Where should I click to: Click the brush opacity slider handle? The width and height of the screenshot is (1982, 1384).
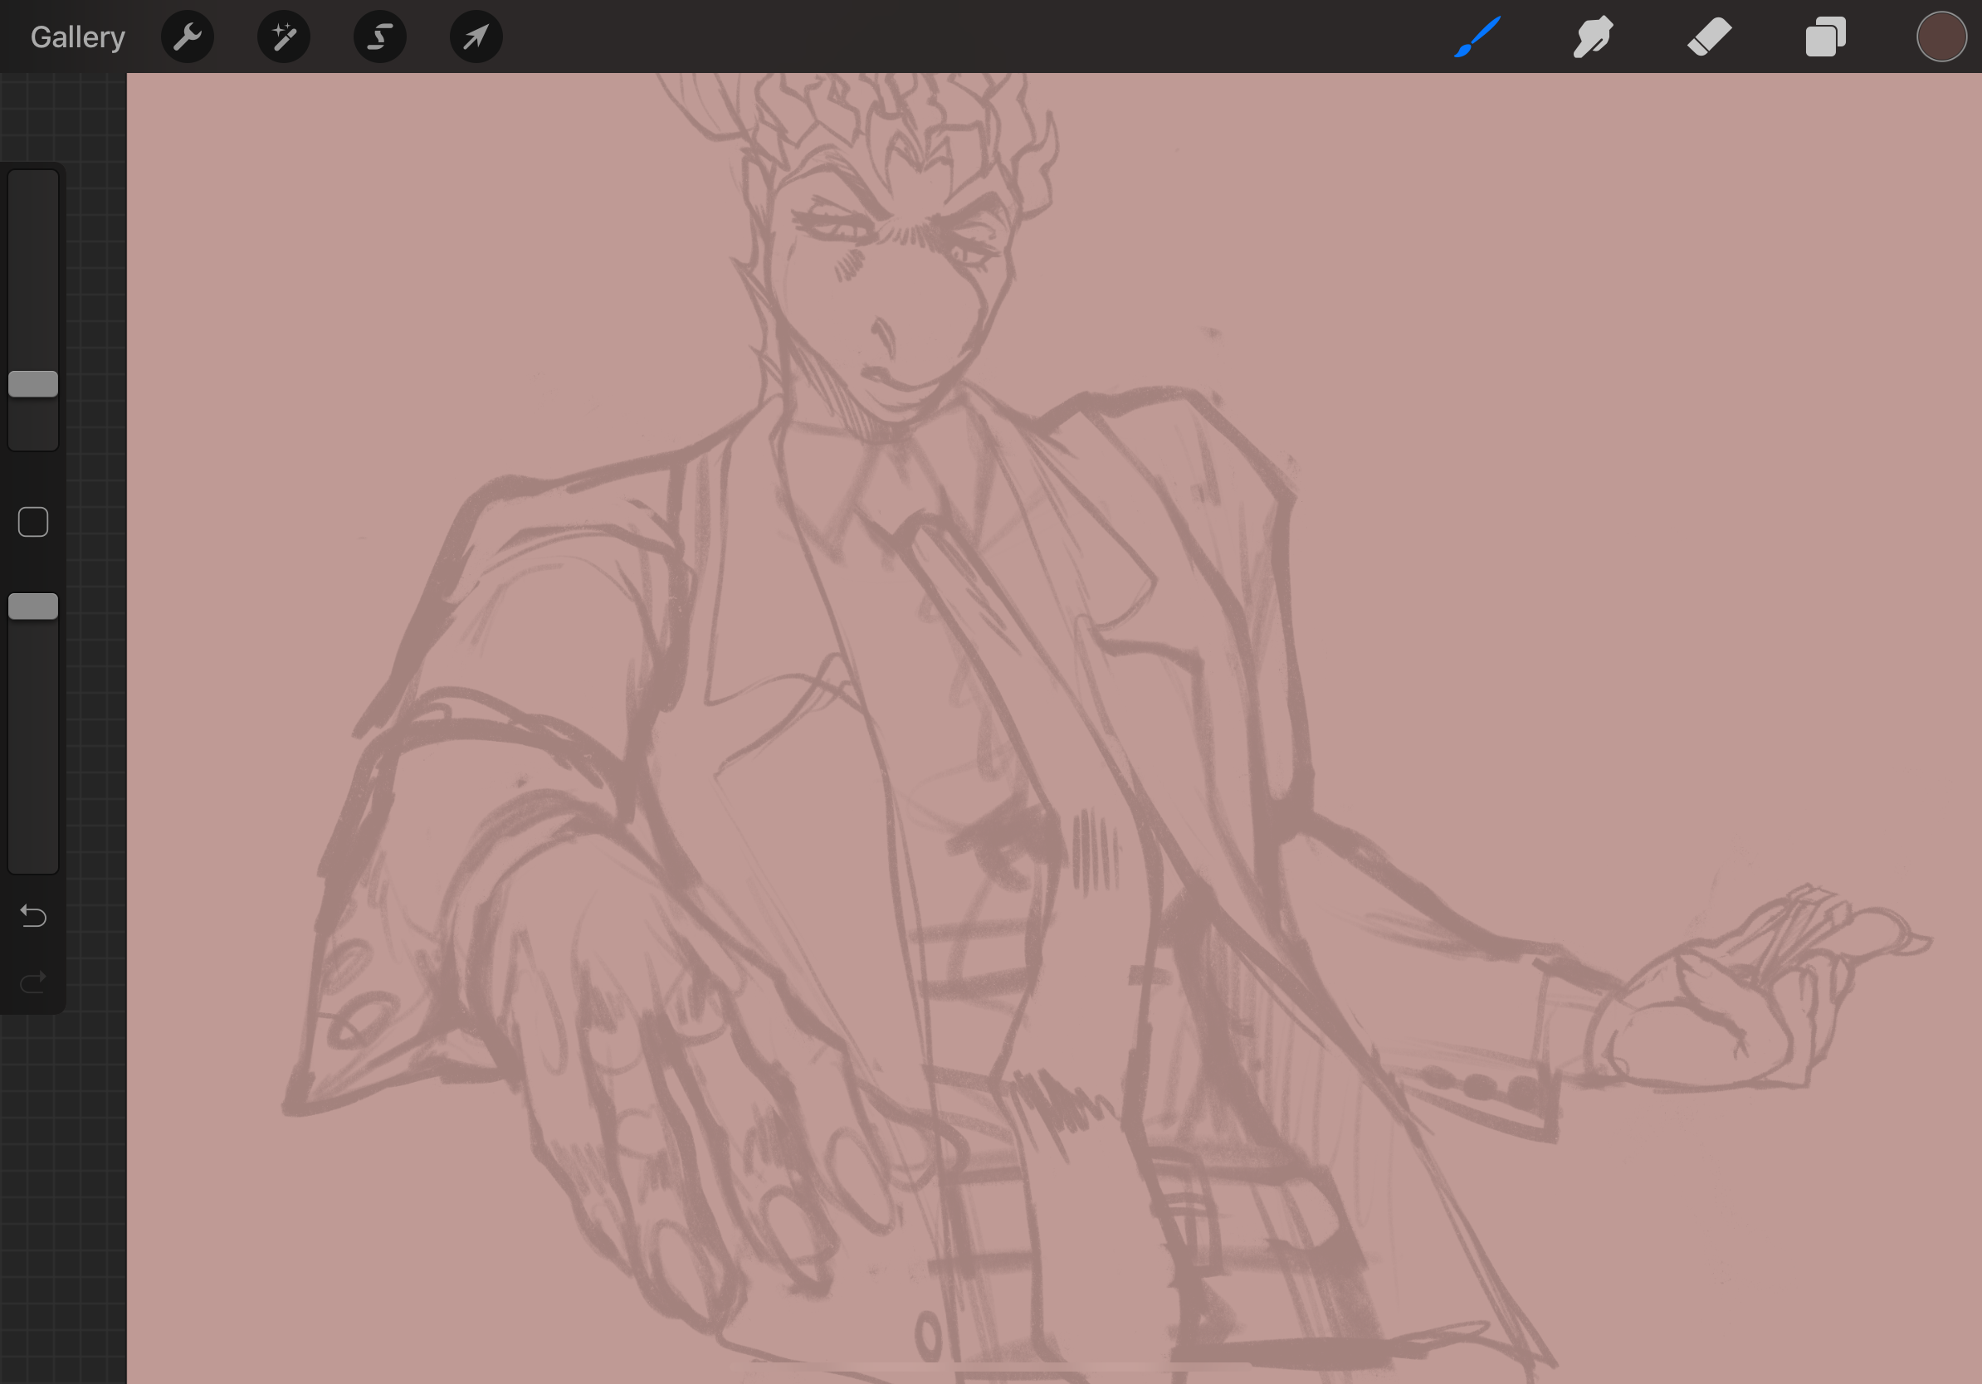click(33, 607)
